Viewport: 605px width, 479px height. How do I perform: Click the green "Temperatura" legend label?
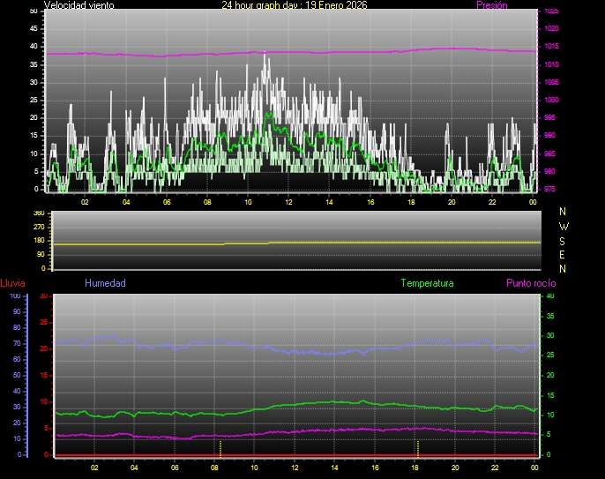pyautogui.click(x=427, y=284)
